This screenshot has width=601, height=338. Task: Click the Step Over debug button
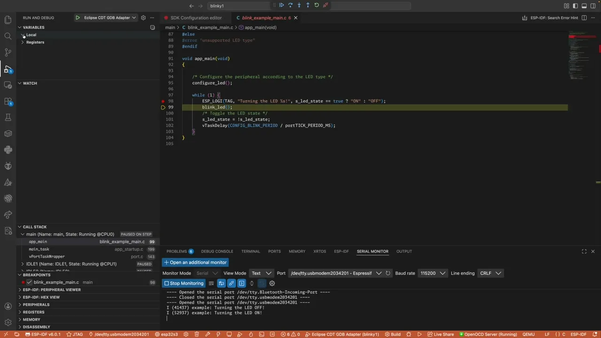pyautogui.click(x=290, y=5)
